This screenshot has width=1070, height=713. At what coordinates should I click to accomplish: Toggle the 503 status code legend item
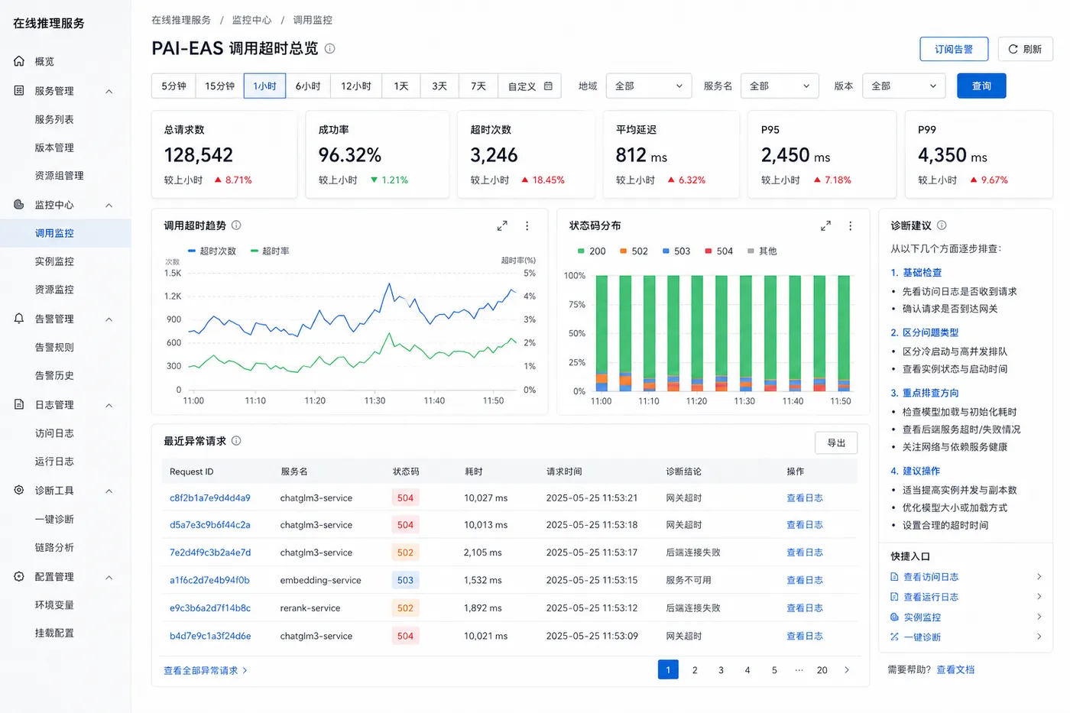click(676, 251)
